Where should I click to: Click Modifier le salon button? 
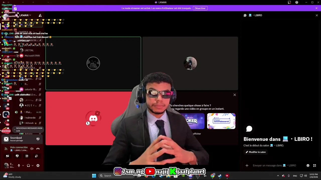[256, 152]
